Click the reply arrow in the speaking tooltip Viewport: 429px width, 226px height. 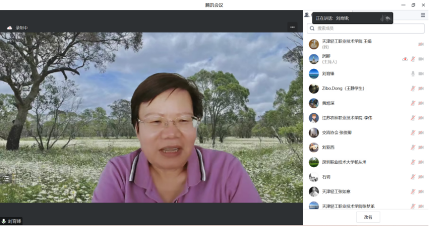pyautogui.click(x=388, y=18)
